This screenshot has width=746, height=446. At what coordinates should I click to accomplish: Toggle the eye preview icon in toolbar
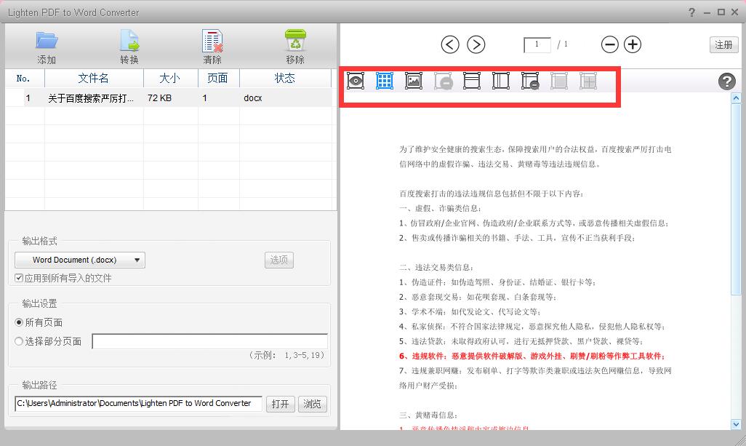coord(356,81)
